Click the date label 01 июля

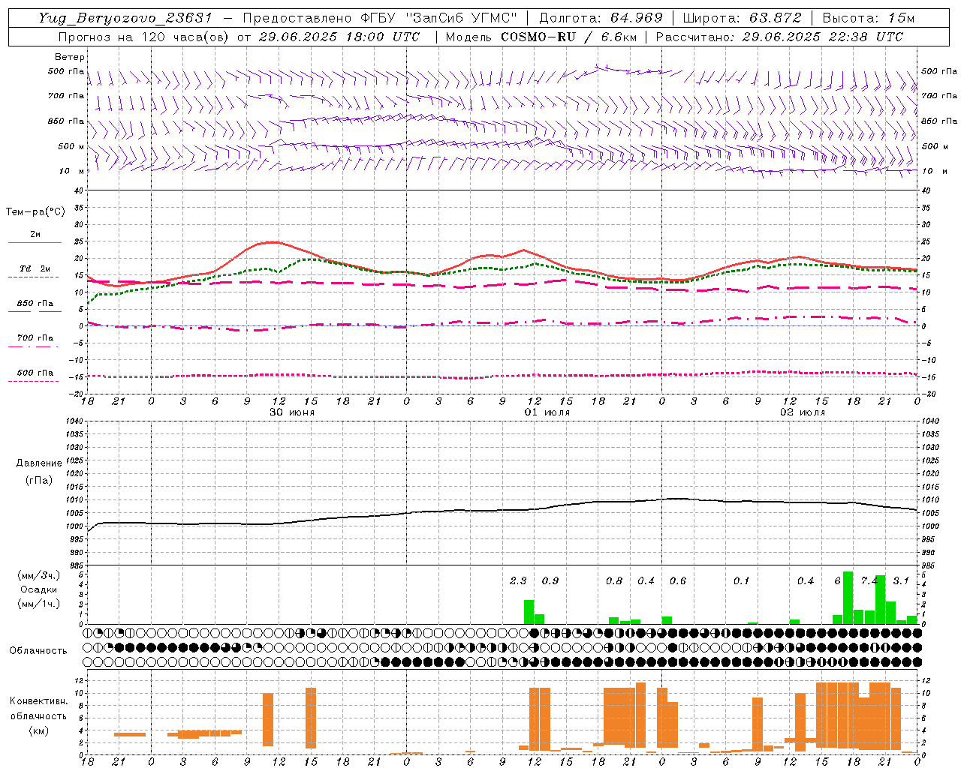point(547,412)
